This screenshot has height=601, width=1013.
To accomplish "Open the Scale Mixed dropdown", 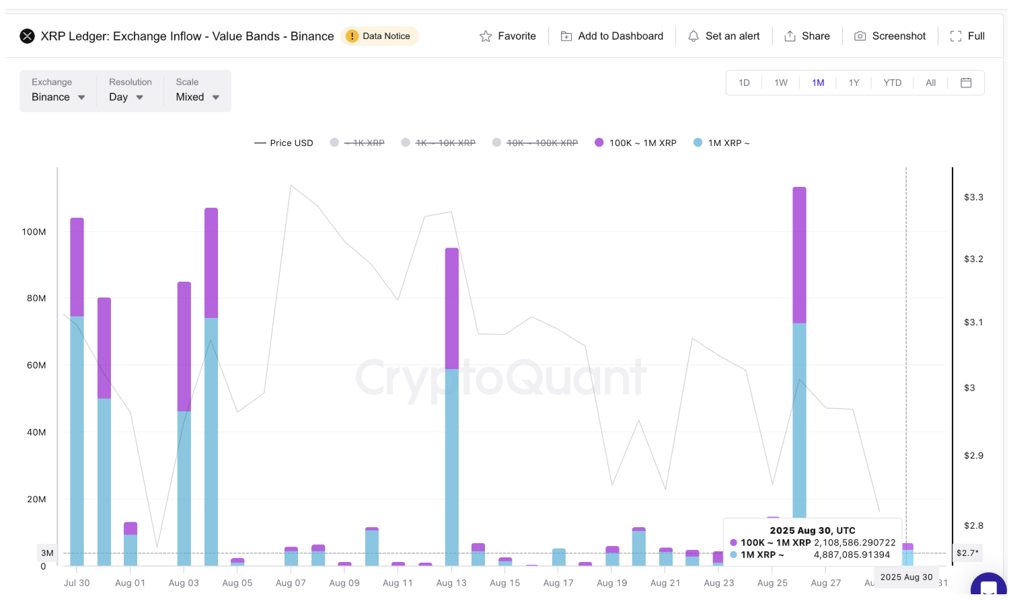I will click(x=197, y=97).
